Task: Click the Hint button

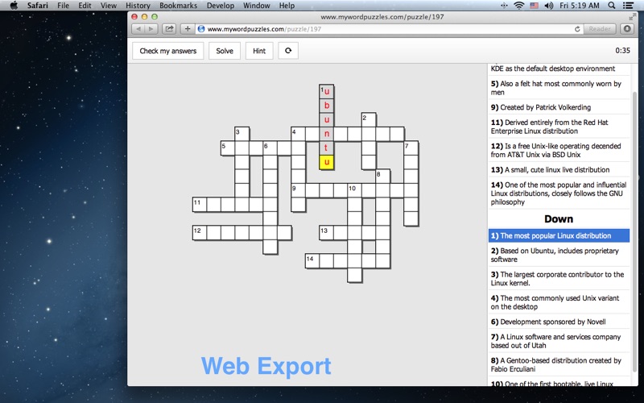Action: [x=259, y=51]
